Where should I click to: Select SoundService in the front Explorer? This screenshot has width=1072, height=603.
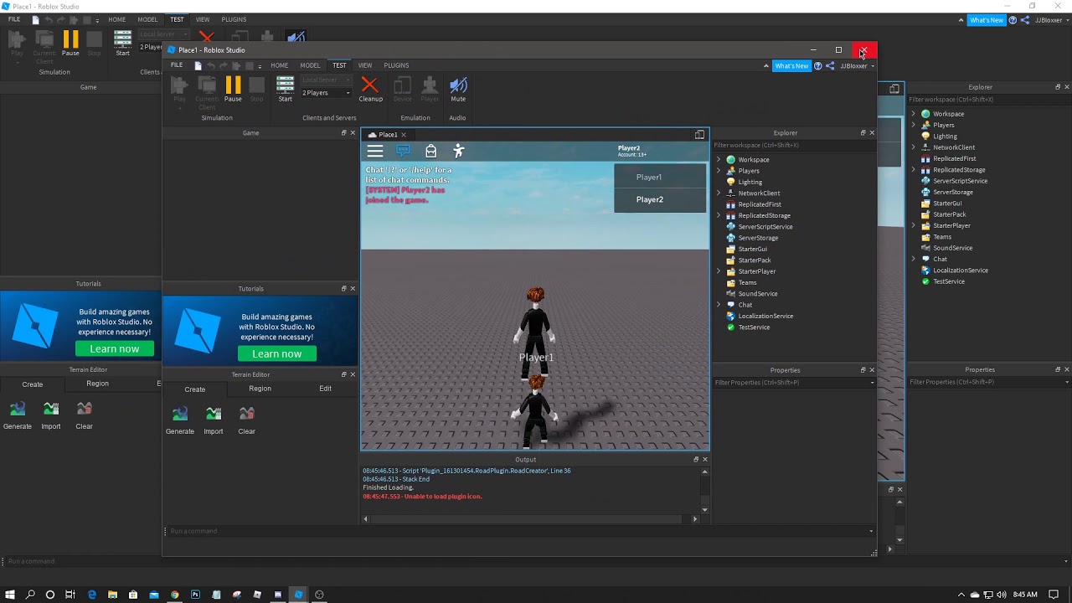(x=757, y=294)
